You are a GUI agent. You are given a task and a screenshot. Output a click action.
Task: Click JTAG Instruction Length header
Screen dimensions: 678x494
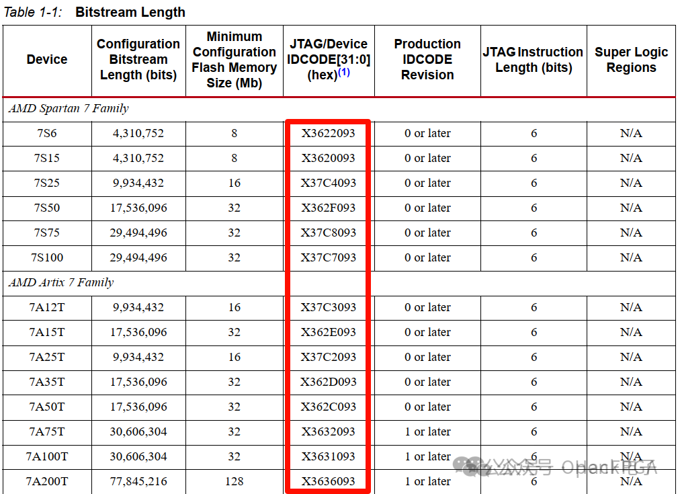coord(534,60)
